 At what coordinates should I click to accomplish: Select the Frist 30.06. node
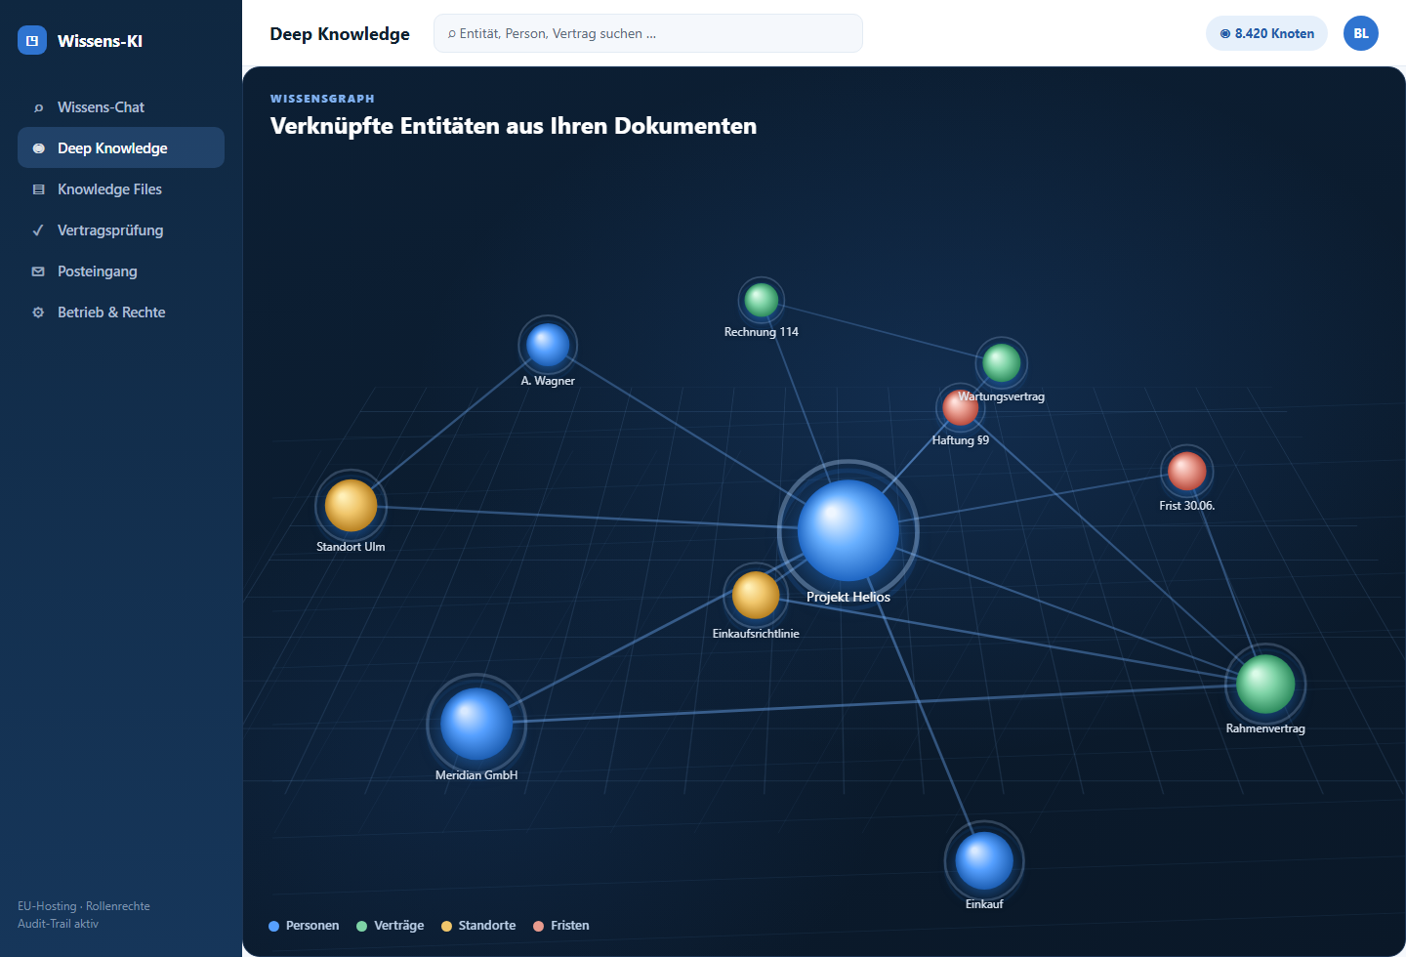[1187, 471]
